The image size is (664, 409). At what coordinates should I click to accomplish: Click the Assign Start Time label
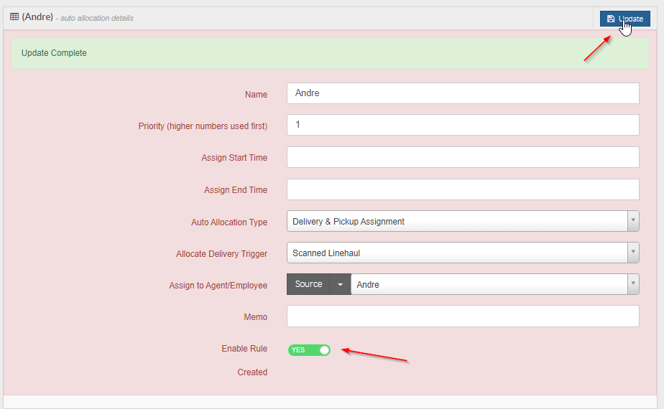tap(234, 158)
